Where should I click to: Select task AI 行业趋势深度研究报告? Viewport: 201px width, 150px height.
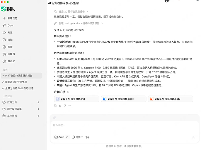(21, 75)
